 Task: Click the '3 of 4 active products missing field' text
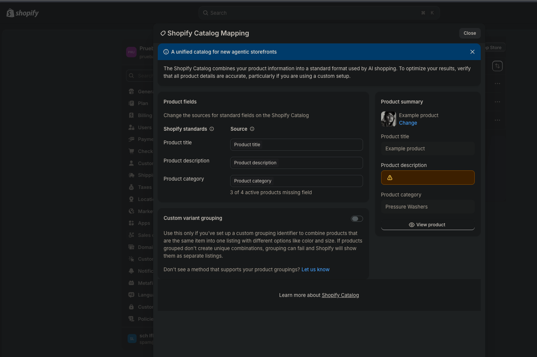(x=271, y=192)
